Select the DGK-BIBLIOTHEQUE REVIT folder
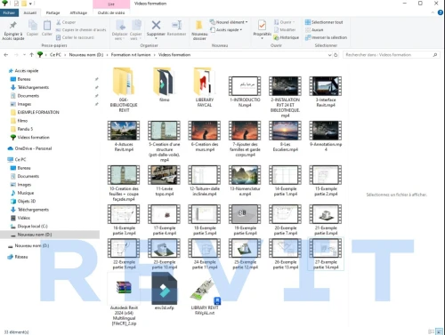 coord(124,90)
